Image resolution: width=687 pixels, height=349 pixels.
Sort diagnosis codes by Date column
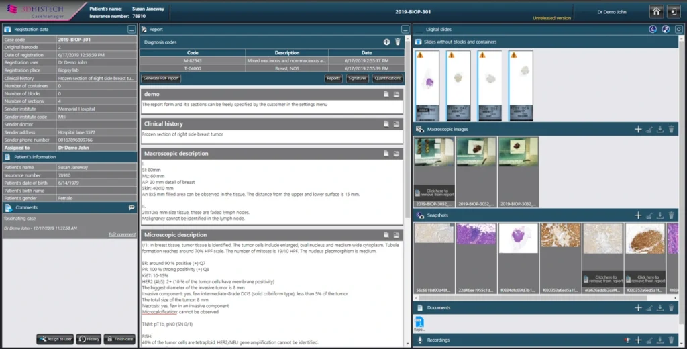366,53
